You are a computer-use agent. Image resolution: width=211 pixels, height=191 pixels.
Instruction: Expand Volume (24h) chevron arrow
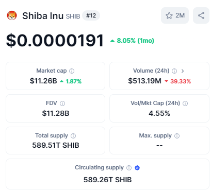pyautogui.click(x=183, y=71)
